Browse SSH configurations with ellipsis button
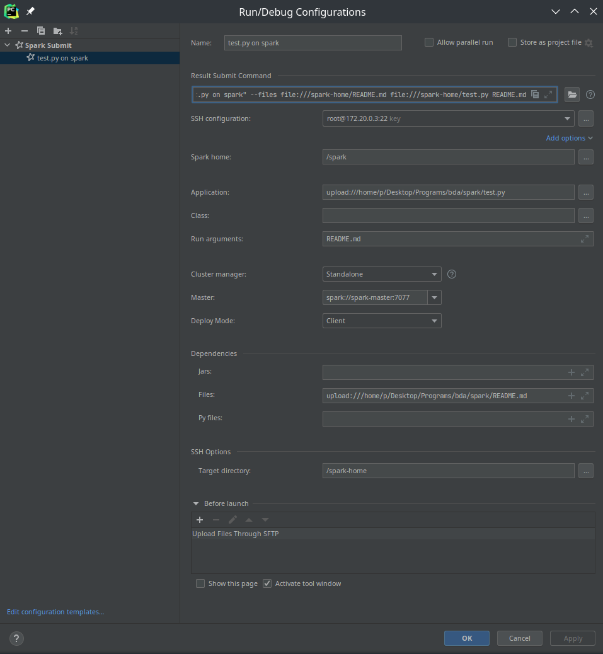 586,119
